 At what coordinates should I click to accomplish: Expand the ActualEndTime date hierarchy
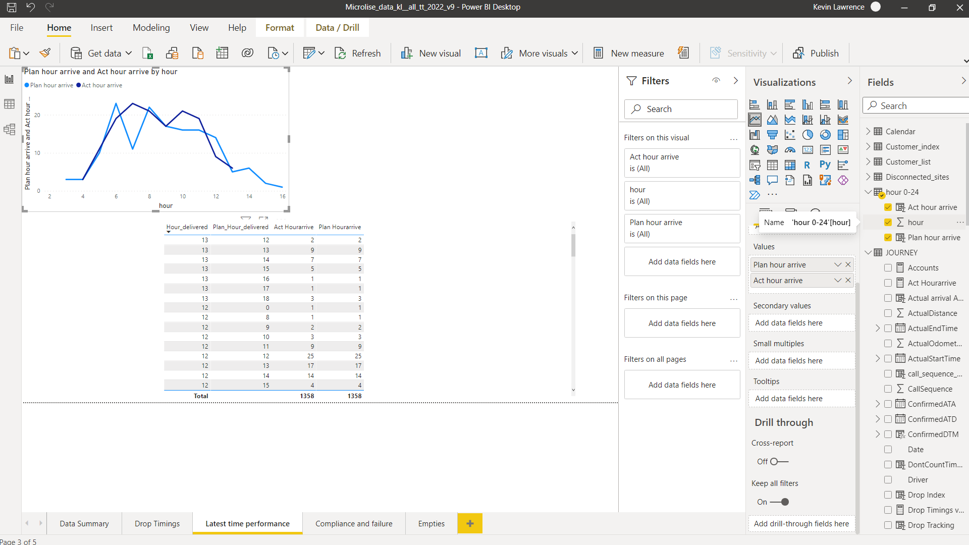[x=878, y=329]
